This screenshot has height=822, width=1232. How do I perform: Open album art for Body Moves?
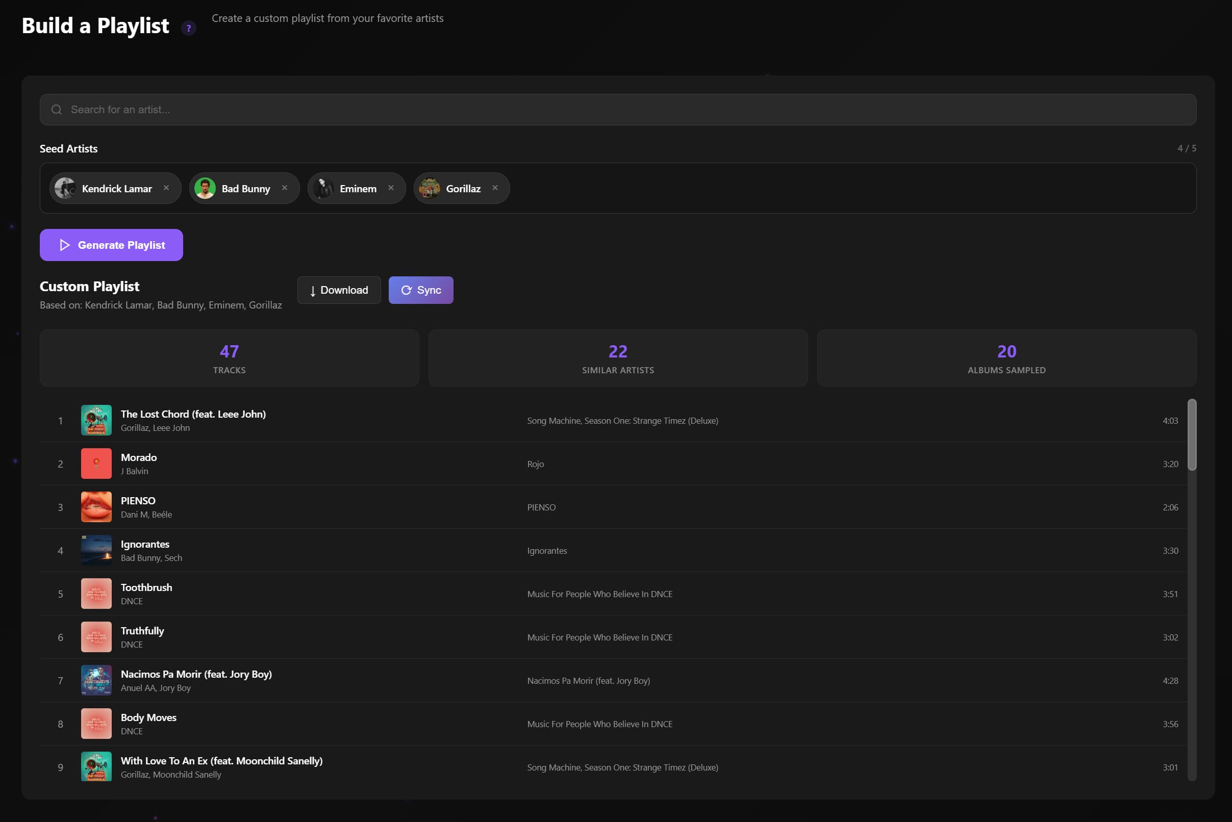[x=96, y=724]
